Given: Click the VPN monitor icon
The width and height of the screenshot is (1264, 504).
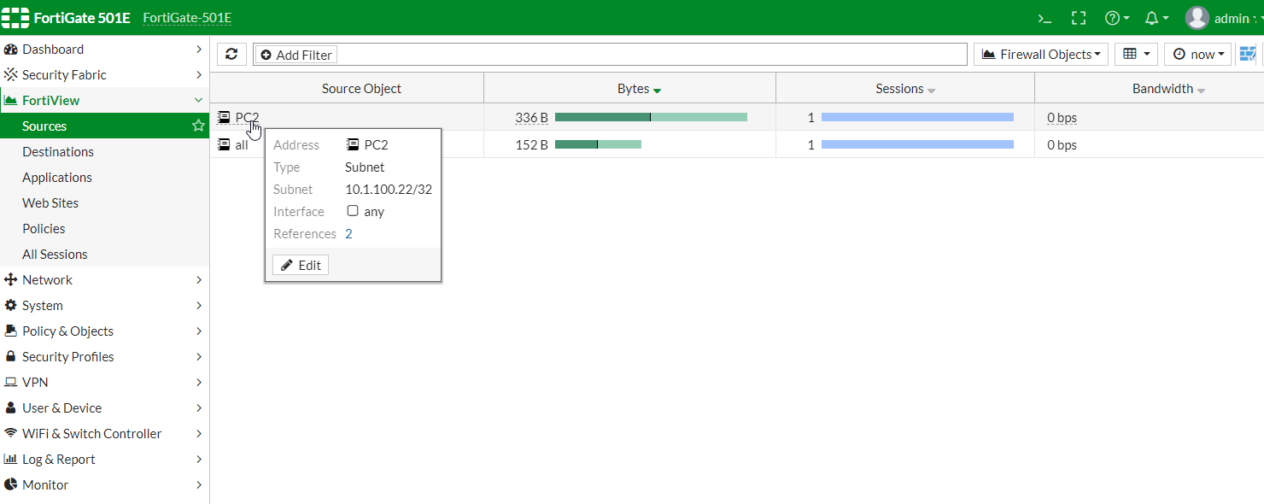Looking at the screenshot, I should click(x=11, y=383).
